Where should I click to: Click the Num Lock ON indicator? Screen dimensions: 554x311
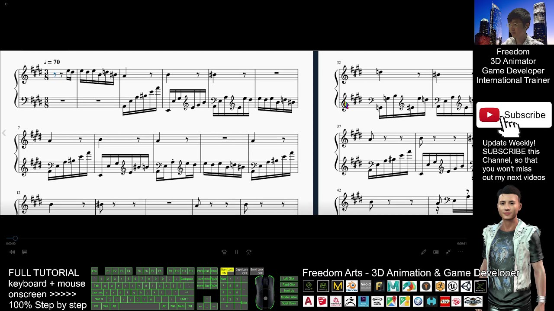pyautogui.click(x=227, y=271)
